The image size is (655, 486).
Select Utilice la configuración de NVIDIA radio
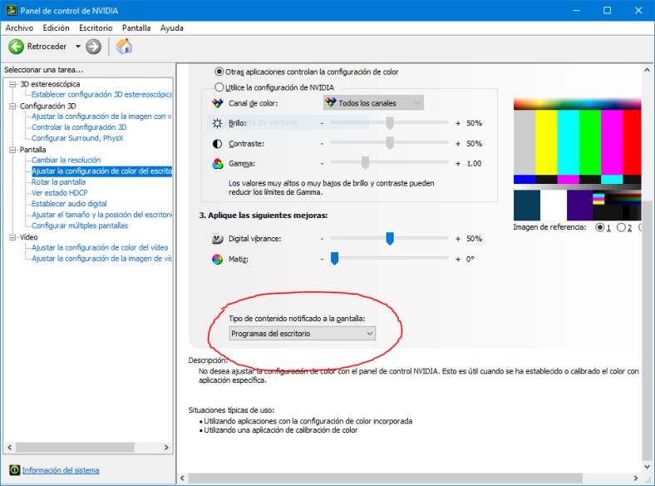[219, 87]
